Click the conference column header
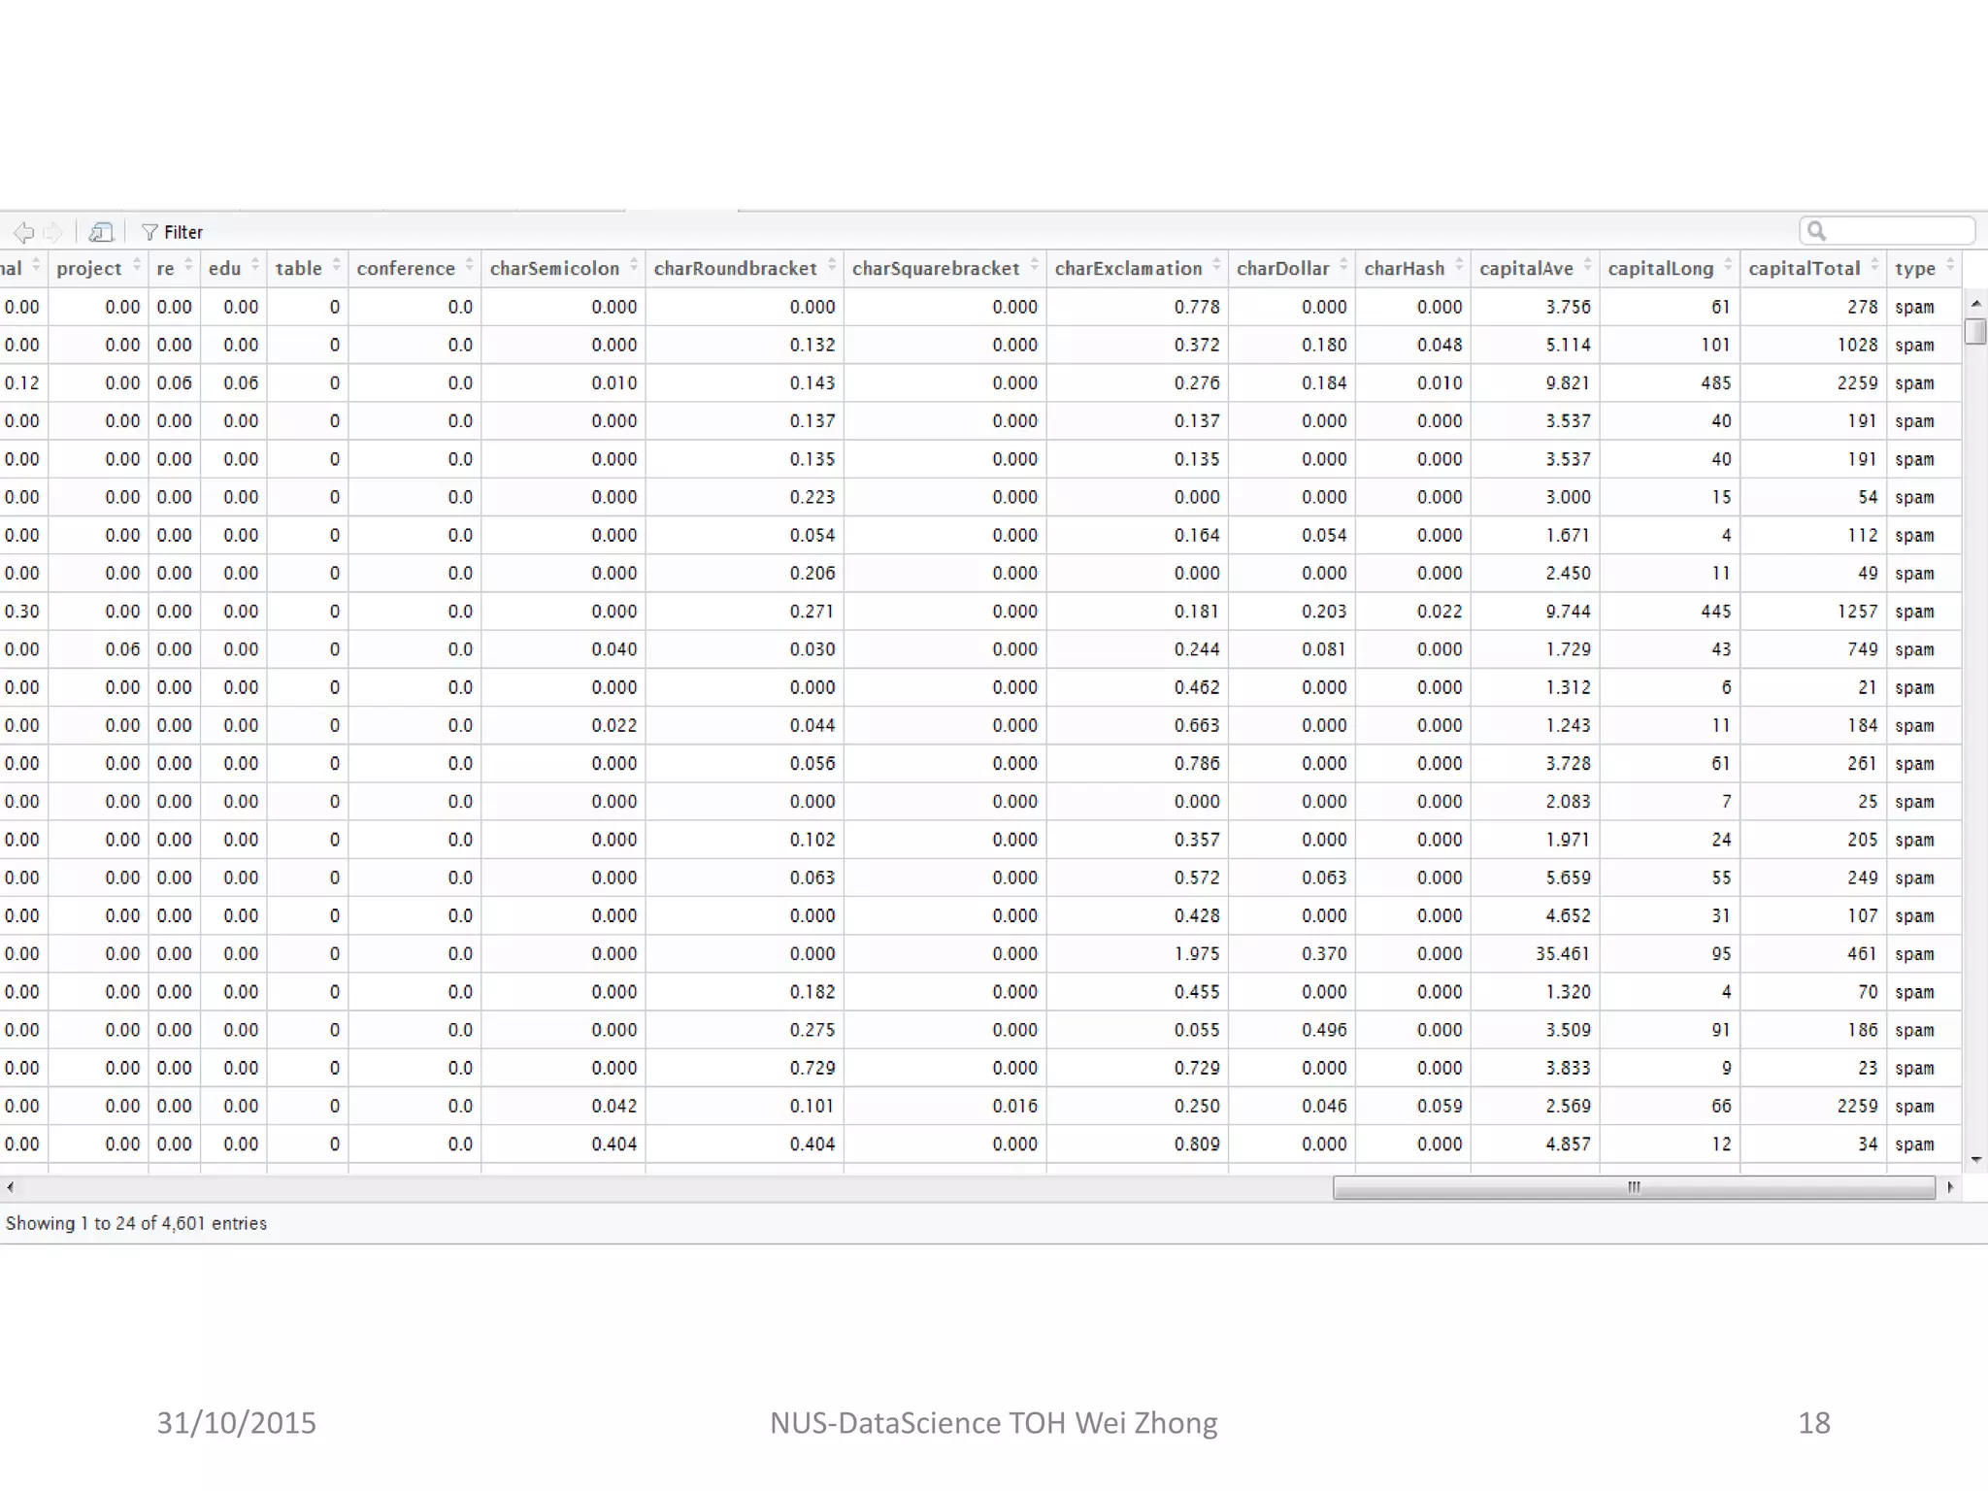 (406, 269)
